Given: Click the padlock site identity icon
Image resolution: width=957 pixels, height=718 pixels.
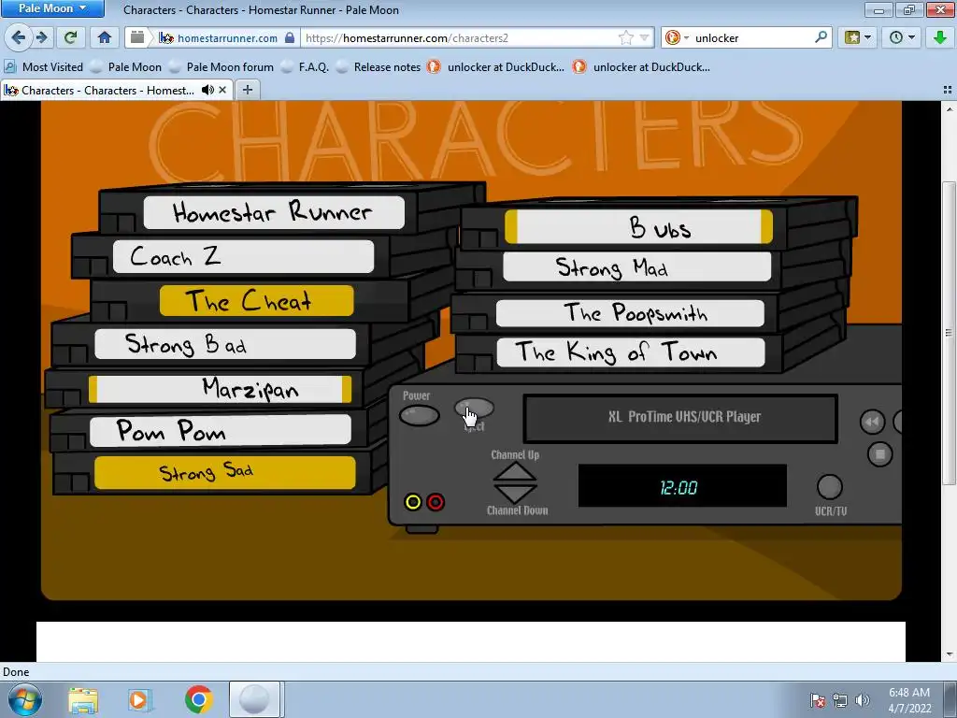Looking at the screenshot, I should click(x=290, y=37).
